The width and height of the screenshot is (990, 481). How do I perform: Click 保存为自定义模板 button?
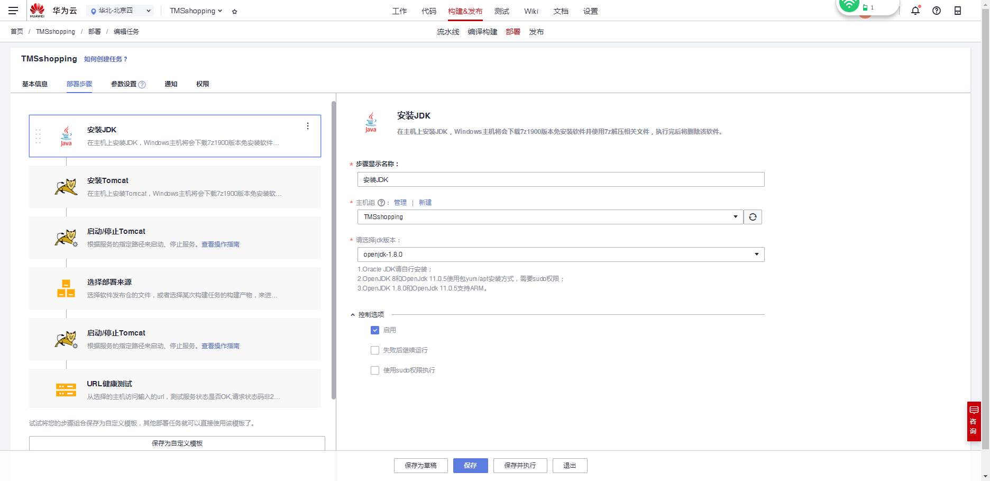click(x=177, y=443)
